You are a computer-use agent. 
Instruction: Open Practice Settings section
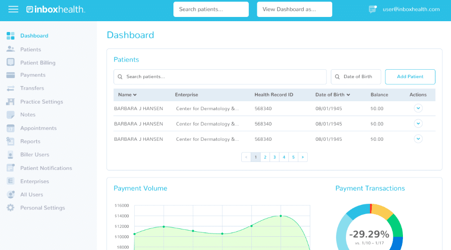point(41,102)
